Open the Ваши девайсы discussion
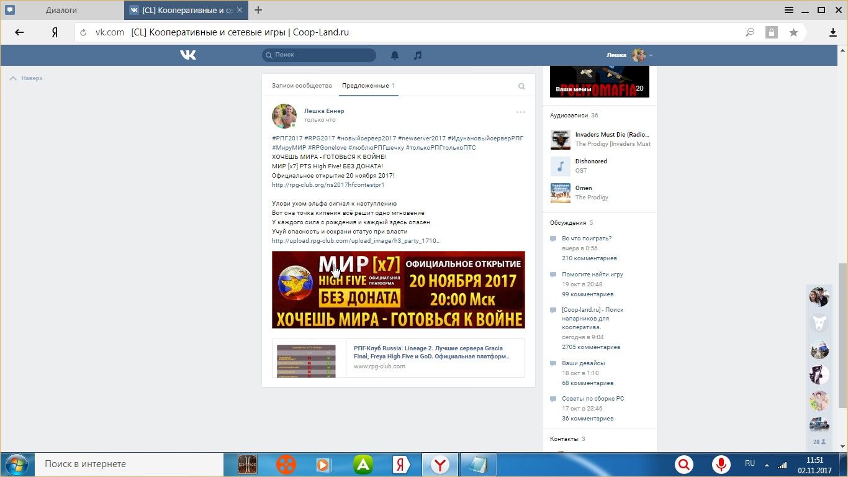848x477 pixels. [583, 363]
